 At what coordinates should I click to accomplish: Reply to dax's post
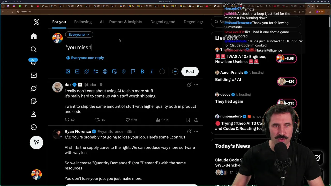(x=70, y=120)
